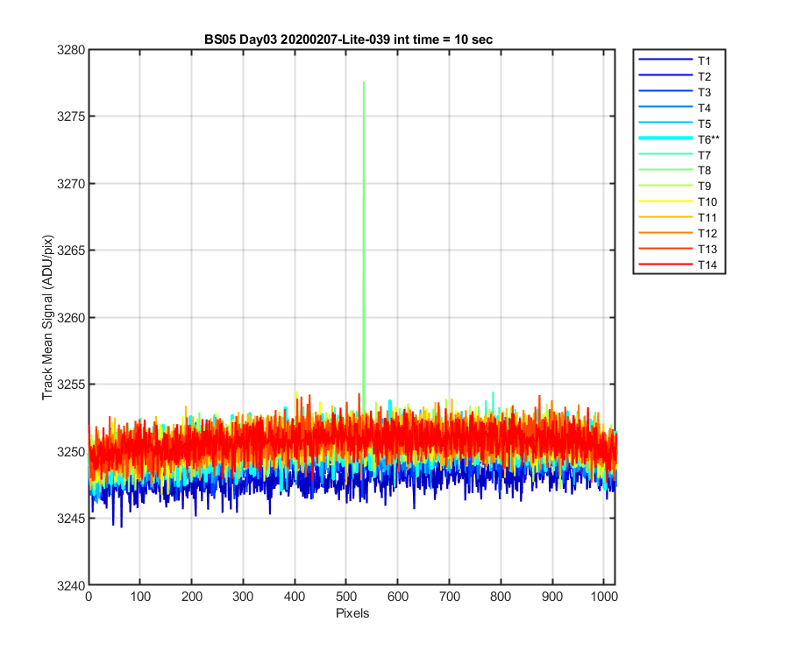Viewport: 789px width, 657px height.
Task: Select the T6** legend entry
Action: (679, 138)
